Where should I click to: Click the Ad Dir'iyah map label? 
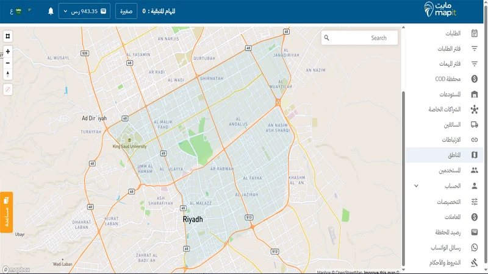pyautogui.click(x=94, y=118)
